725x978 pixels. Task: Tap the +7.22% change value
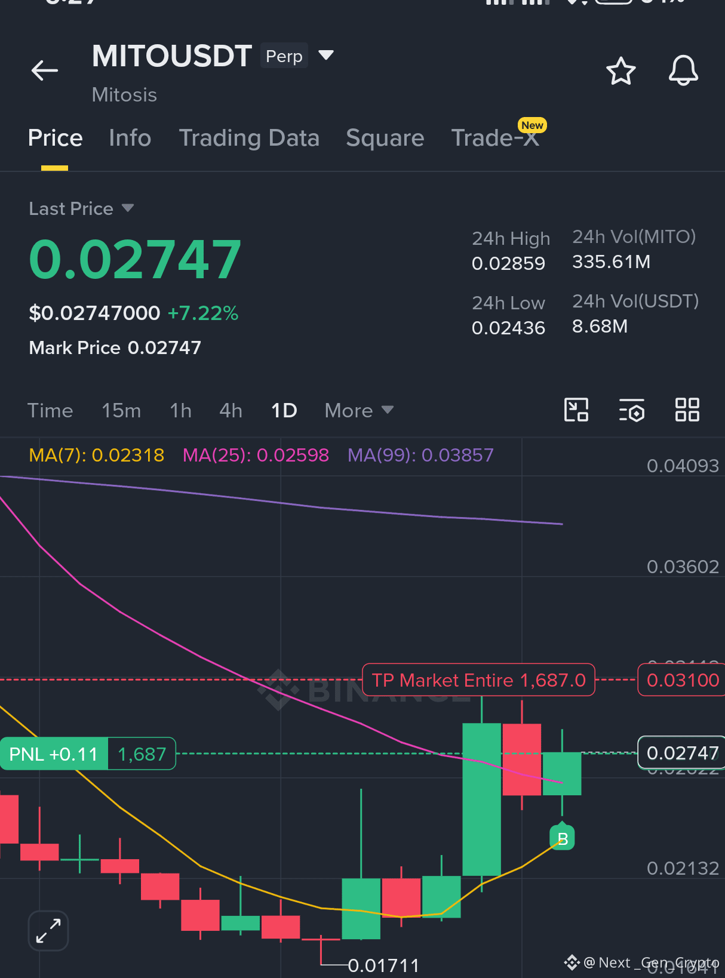tap(203, 313)
